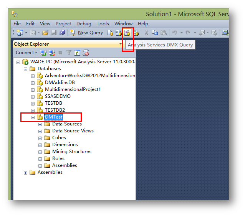Expand the TESTDB database
This screenshot has width=245, height=216.
33,104
